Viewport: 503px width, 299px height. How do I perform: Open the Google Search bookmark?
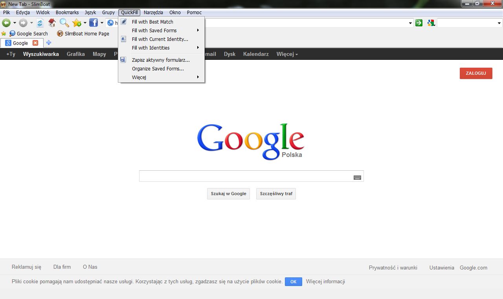(x=29, y=33)
